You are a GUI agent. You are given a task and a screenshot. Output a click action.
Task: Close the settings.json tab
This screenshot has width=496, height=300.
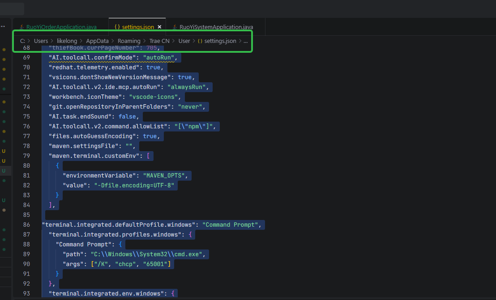point(159,27)
